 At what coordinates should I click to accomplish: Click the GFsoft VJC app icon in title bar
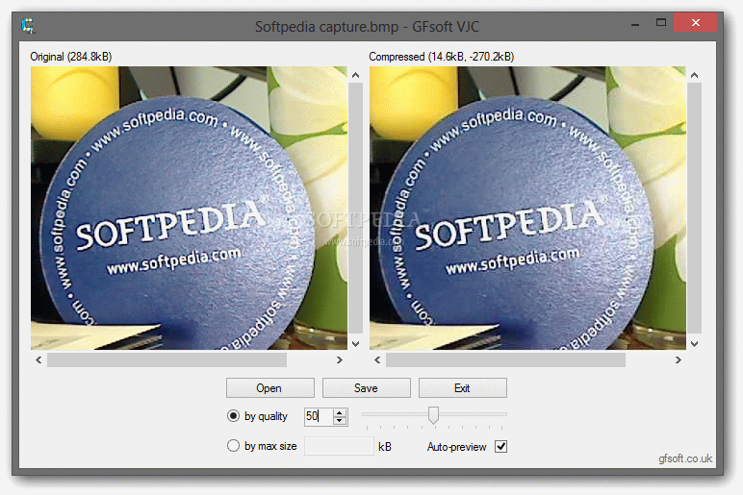point(29,26)
